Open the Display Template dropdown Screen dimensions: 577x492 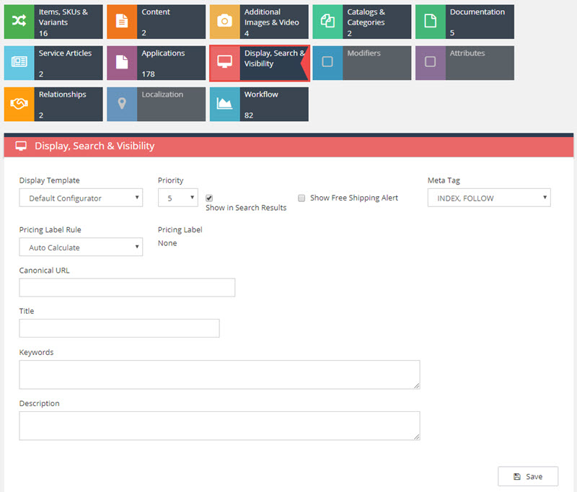(x=81, y=198)
